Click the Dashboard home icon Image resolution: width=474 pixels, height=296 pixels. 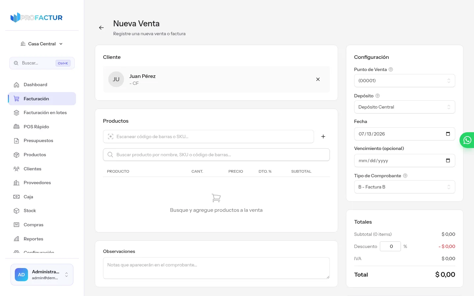coord(16,85)
